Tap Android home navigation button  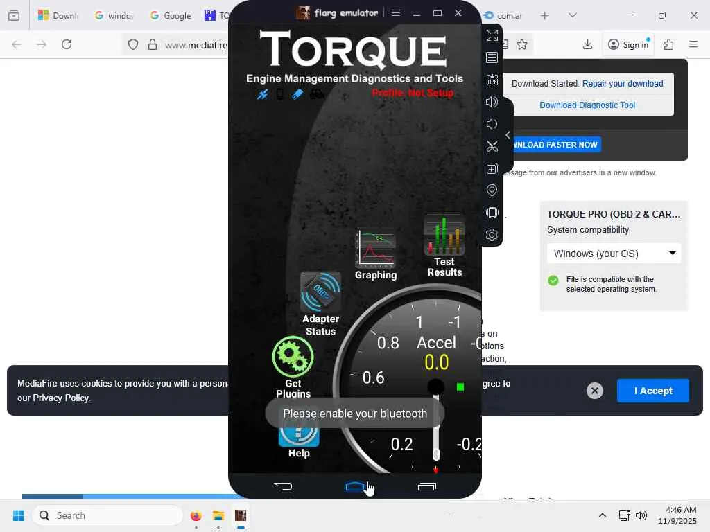point(355,486)
